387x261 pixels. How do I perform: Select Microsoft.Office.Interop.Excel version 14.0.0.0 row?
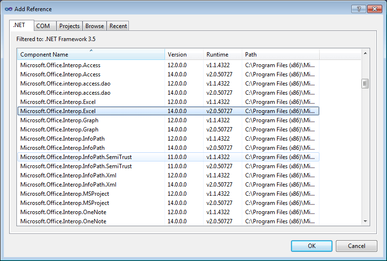(x=168, y=111)
